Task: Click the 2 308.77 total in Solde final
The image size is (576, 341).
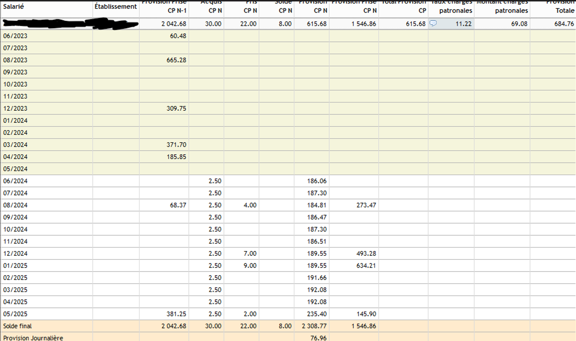Action: pos(314,326)
